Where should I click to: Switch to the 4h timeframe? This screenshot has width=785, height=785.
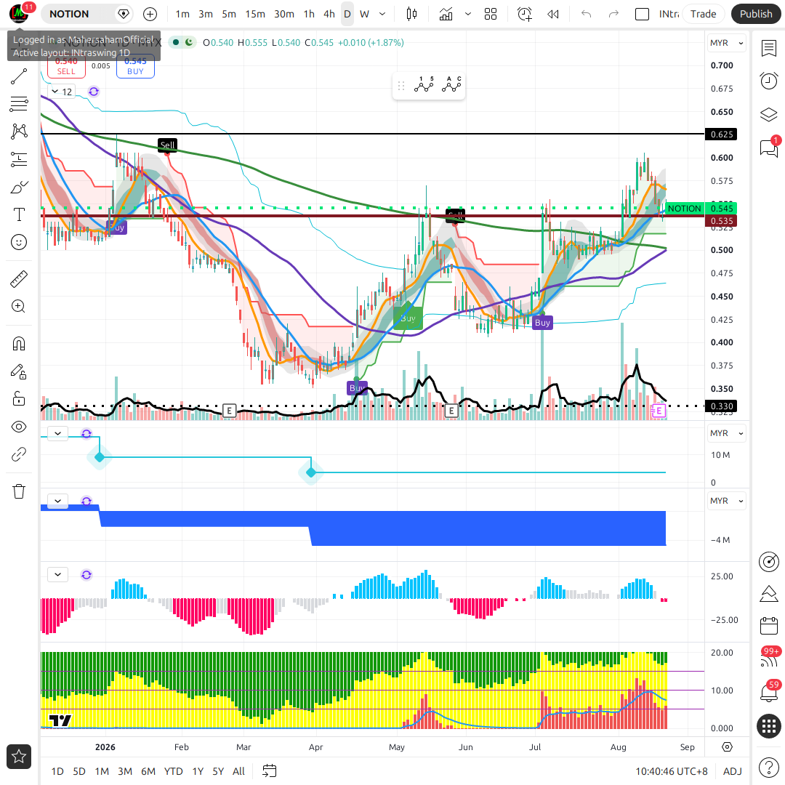point(329,14)
